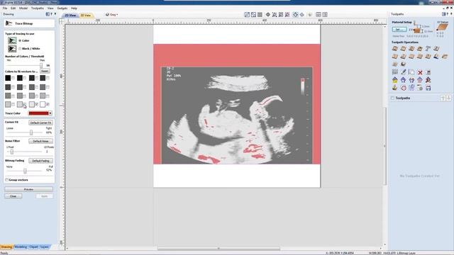Click the Trace Bitmap header icon
The width and height of the screenshot is (454, 255).
[9, 23]
